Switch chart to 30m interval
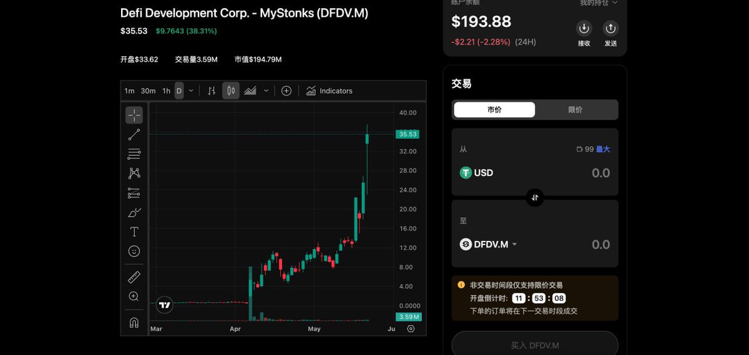Image resolution: width=749 pixels, height=355 pixels. (148, 91)
